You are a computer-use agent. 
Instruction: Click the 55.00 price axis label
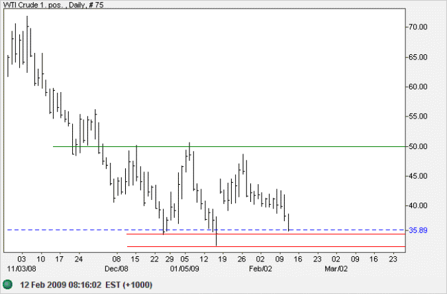click(418, 117)
